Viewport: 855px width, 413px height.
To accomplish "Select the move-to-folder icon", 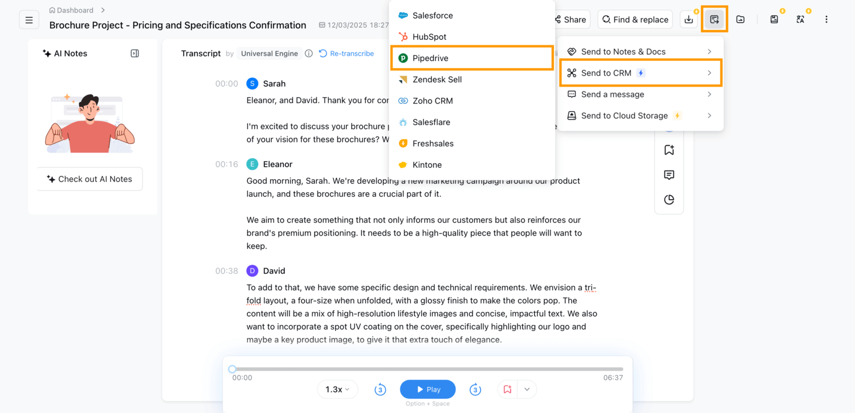I will click(x=740, y=19).
